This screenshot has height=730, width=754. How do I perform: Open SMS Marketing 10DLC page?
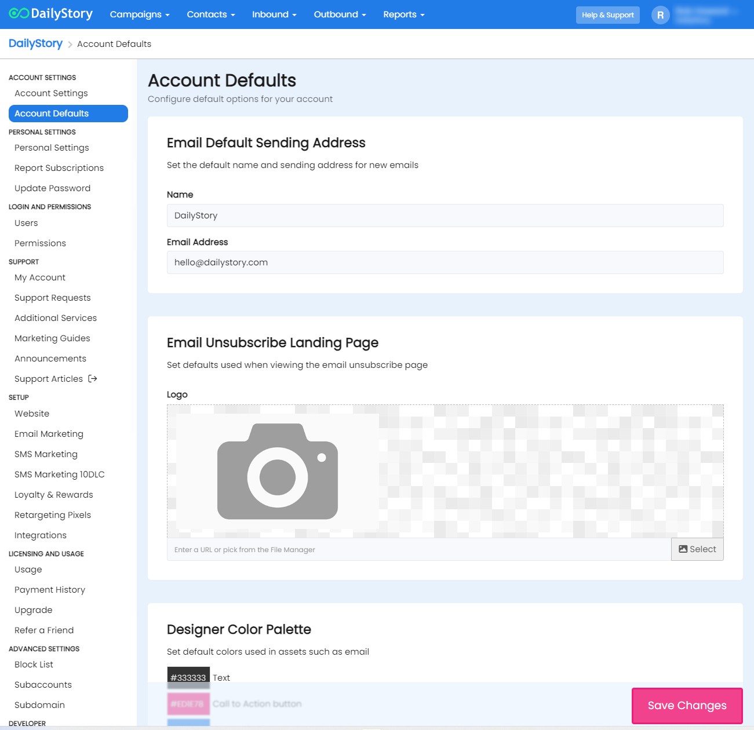(x=60, y=475)
